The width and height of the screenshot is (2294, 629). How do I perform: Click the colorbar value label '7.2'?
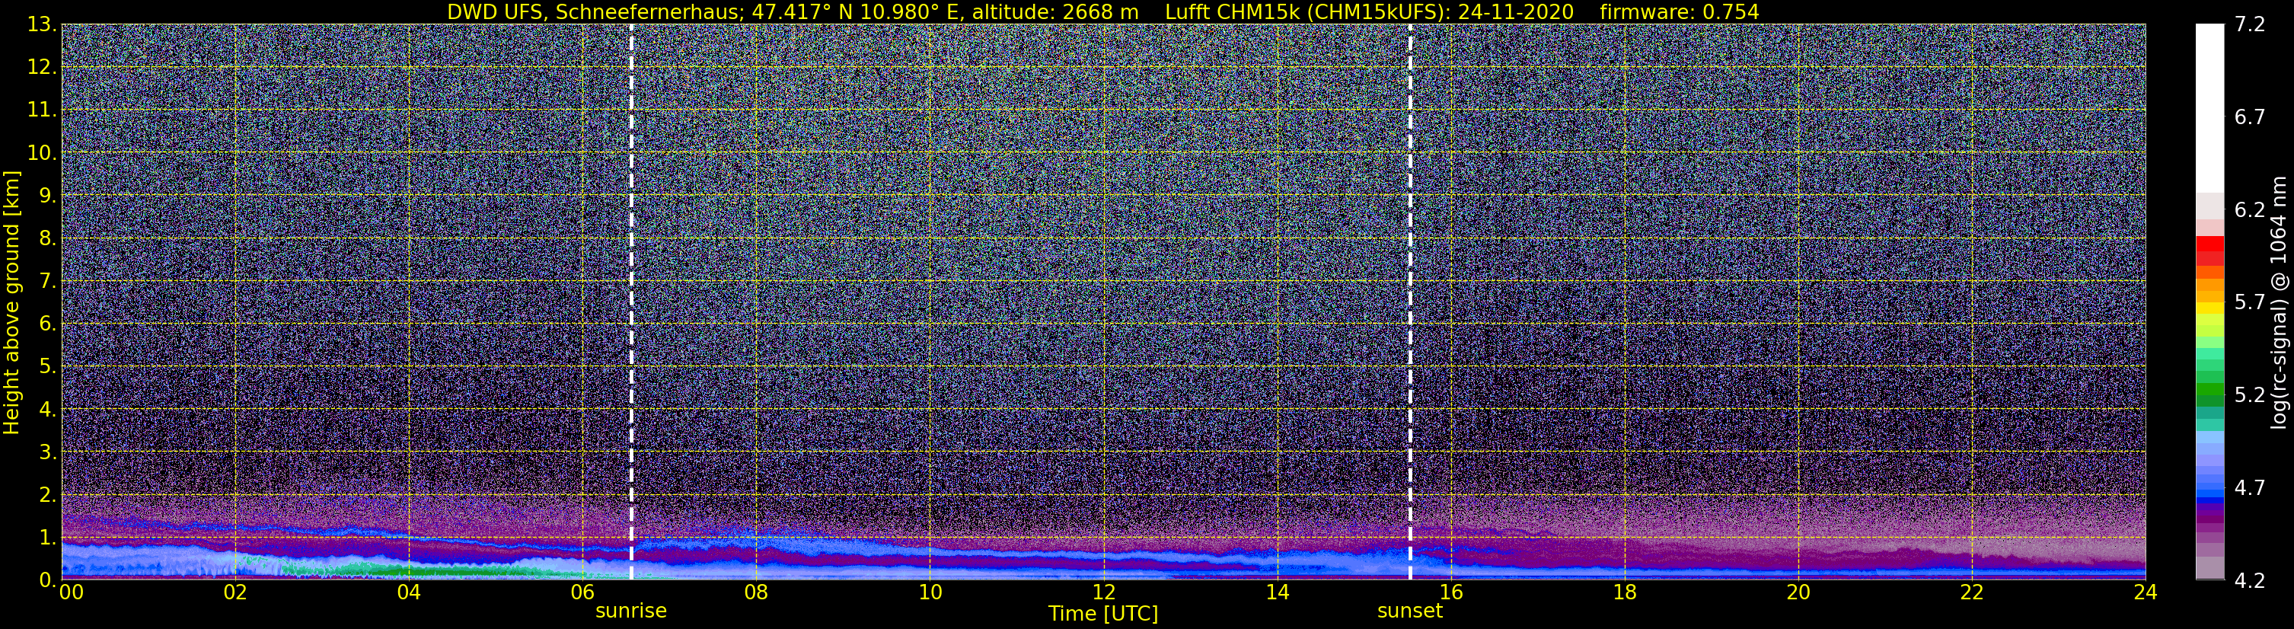click(x=2250, y=25)
